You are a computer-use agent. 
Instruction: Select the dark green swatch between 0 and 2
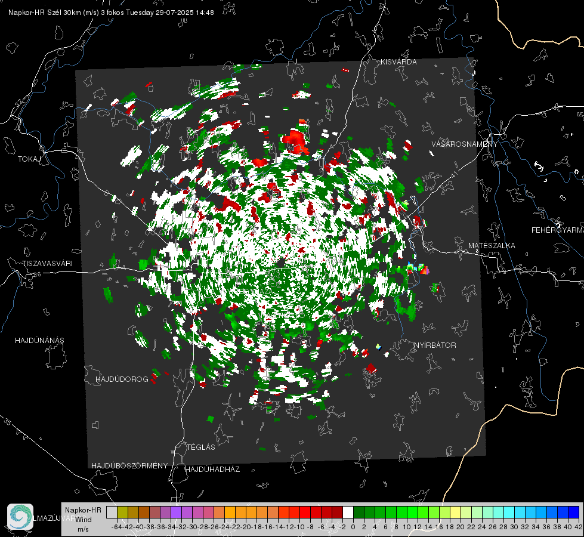(x=359, y=513)
